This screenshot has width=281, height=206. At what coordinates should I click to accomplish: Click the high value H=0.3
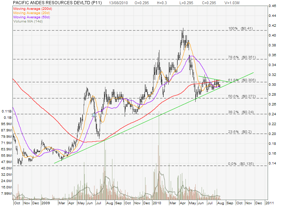[162, 3]
